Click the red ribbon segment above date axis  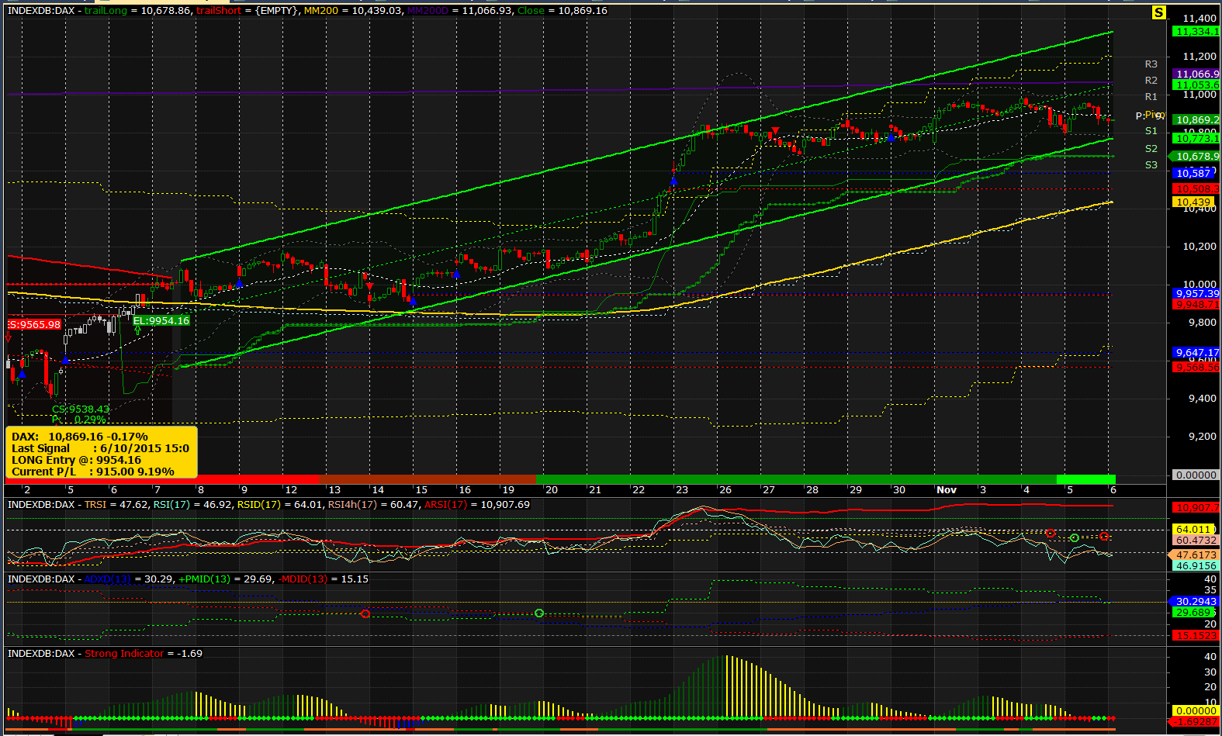click(x=163, y=479)
